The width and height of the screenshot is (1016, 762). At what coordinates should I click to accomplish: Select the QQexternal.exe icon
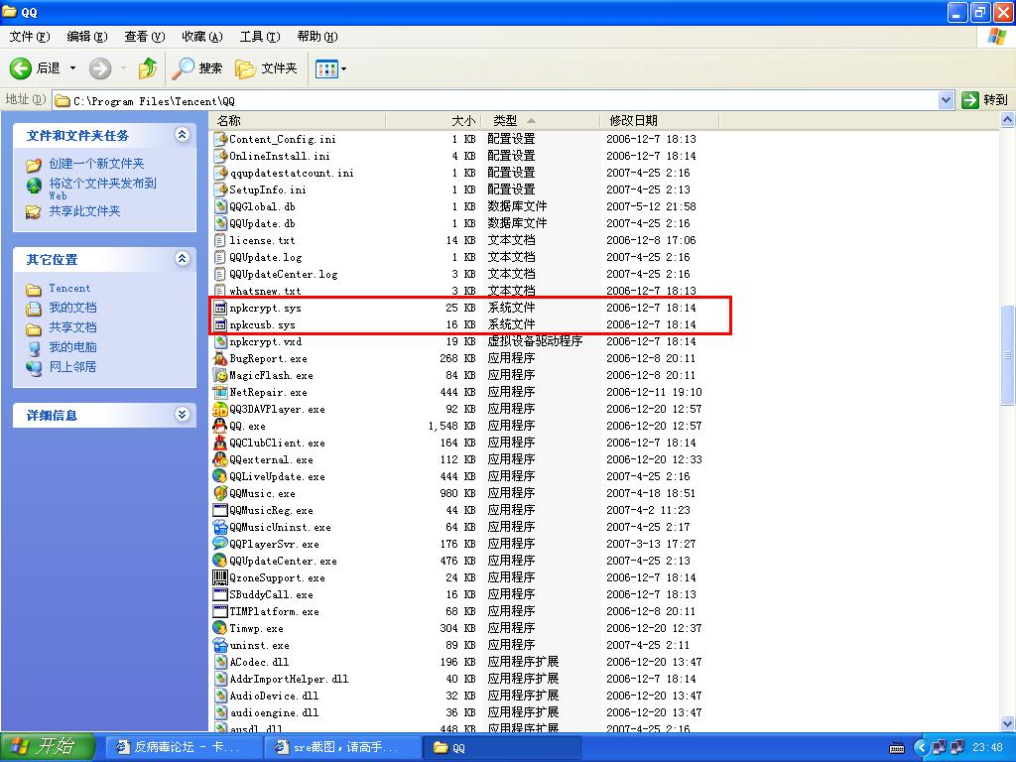(220, 459)
